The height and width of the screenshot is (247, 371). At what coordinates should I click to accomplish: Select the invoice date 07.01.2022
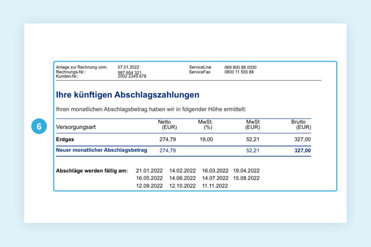click(128, 67)
